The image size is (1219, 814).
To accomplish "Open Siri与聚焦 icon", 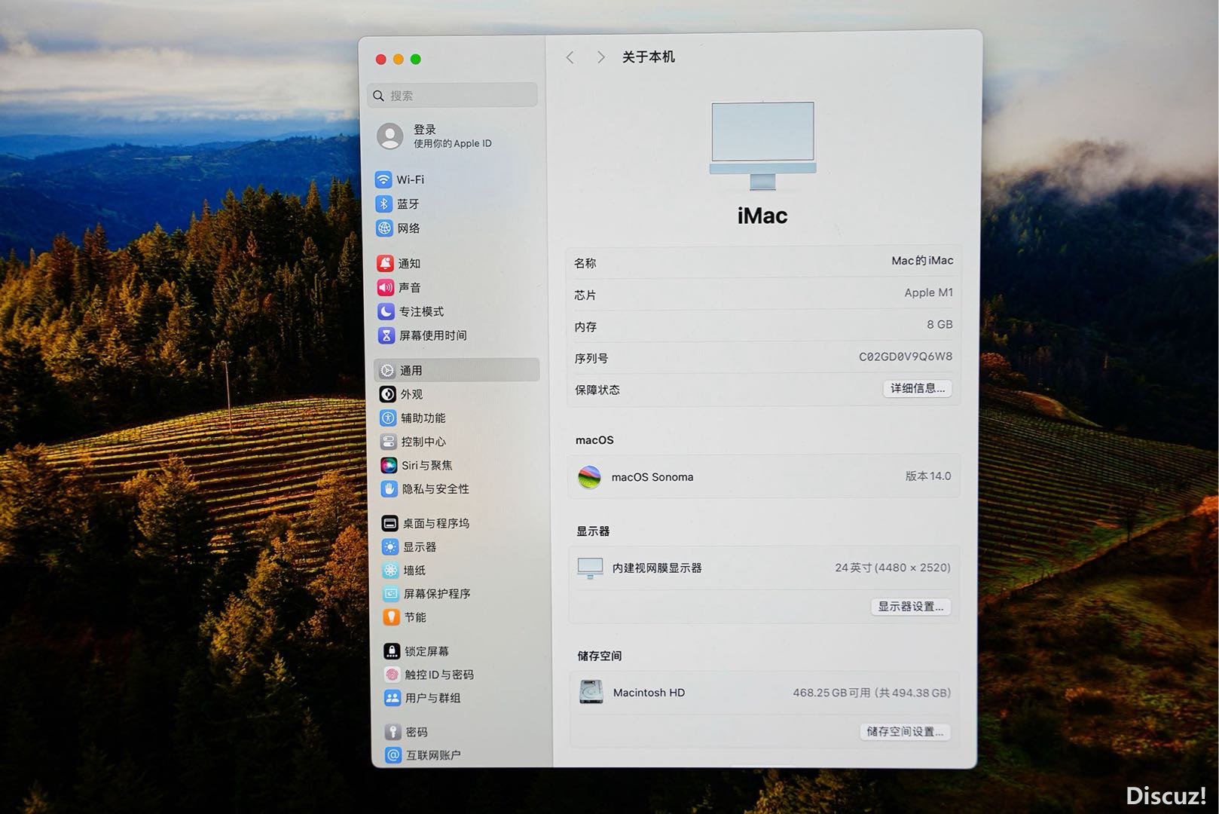I will pyautogui.click(x=389, y=465).
